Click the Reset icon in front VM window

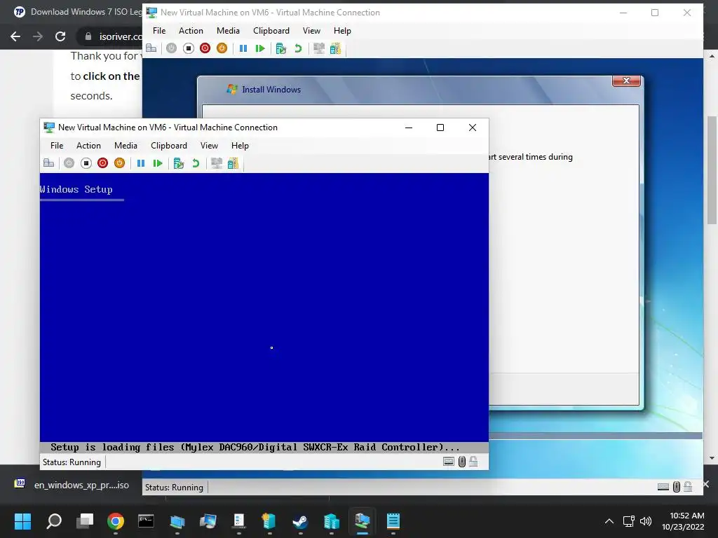pos(158,163)
